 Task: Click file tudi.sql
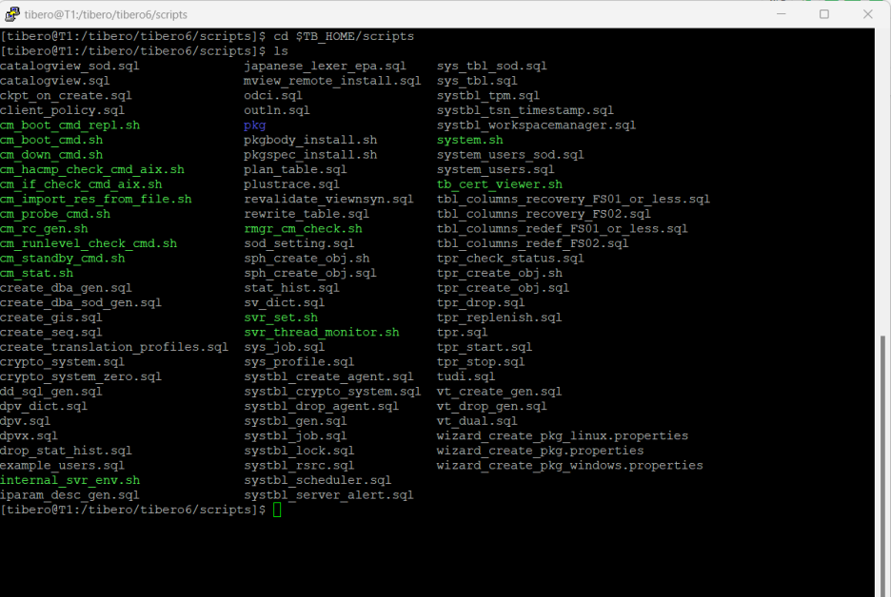tap(465, 376)
